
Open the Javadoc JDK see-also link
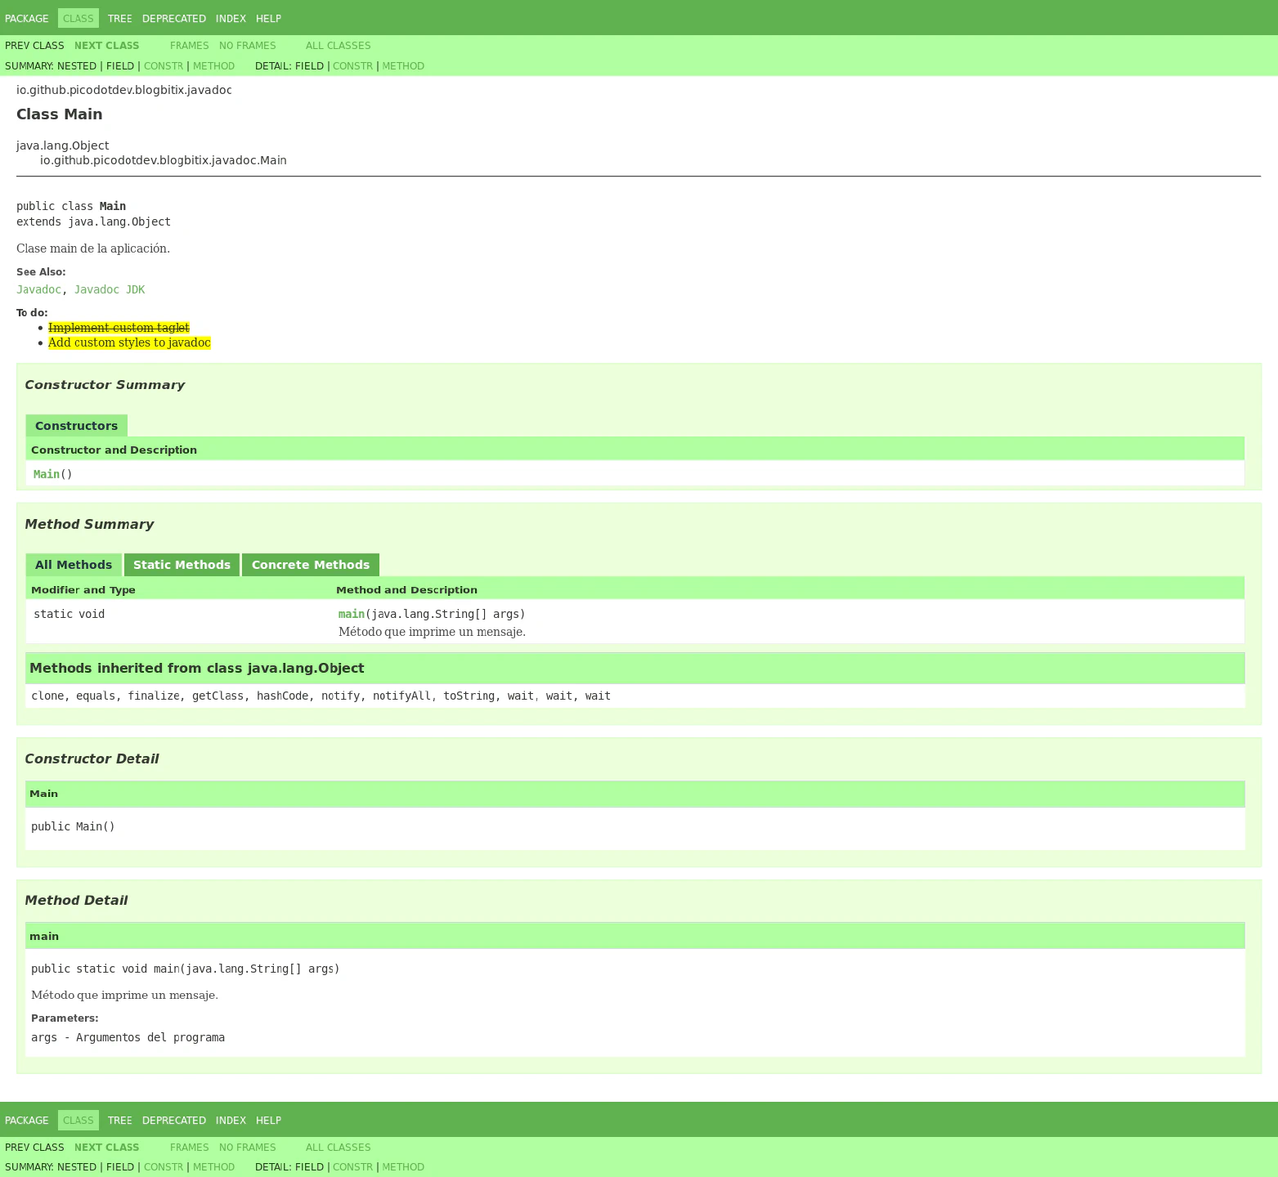click(109, 289)
